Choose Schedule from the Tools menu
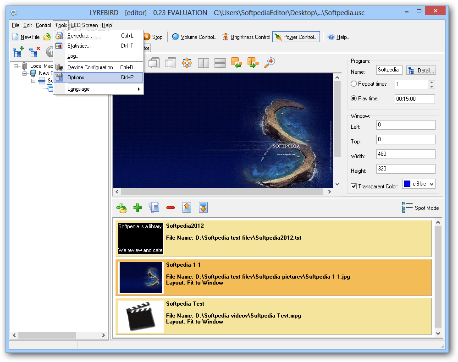458x362 pixels. coord(99,36)
